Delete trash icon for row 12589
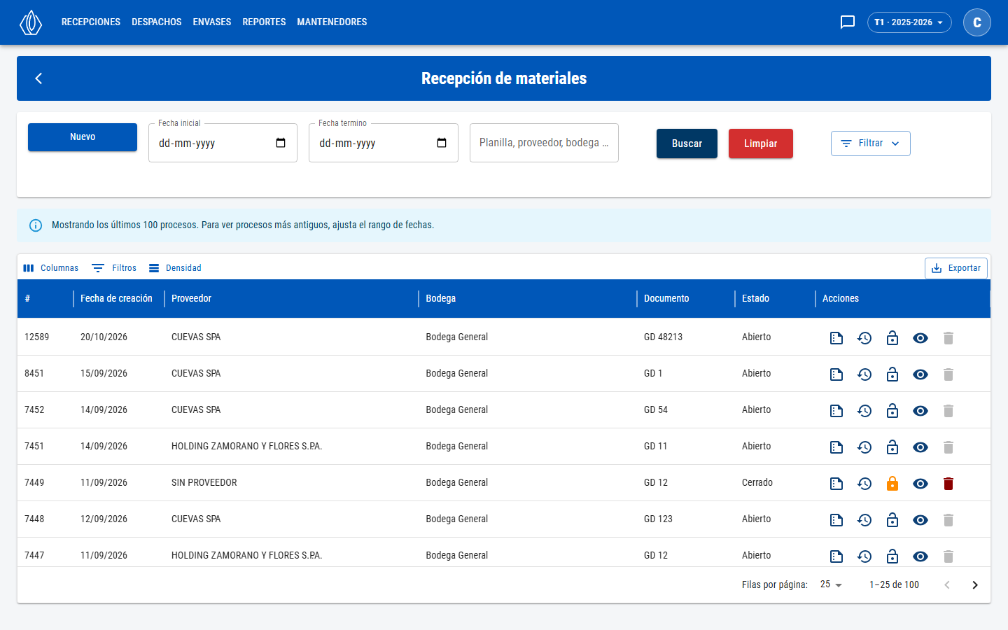This screenshot has height=630, width=1008. pos(948,338)
